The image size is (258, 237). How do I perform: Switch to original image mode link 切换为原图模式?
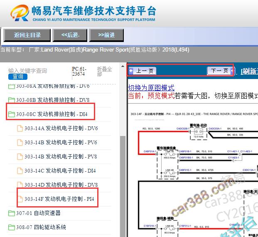point(151,88)
